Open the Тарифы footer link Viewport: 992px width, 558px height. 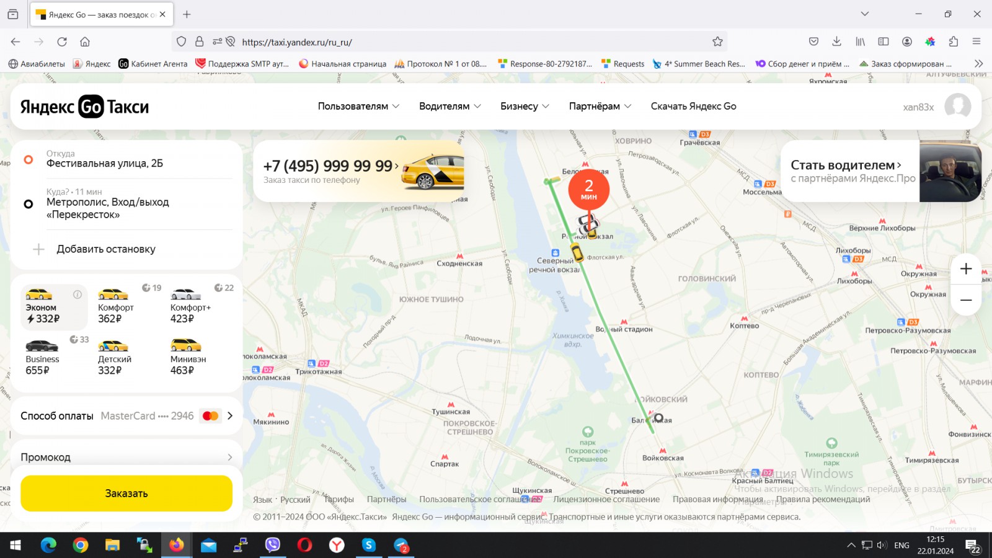point(339,500)
